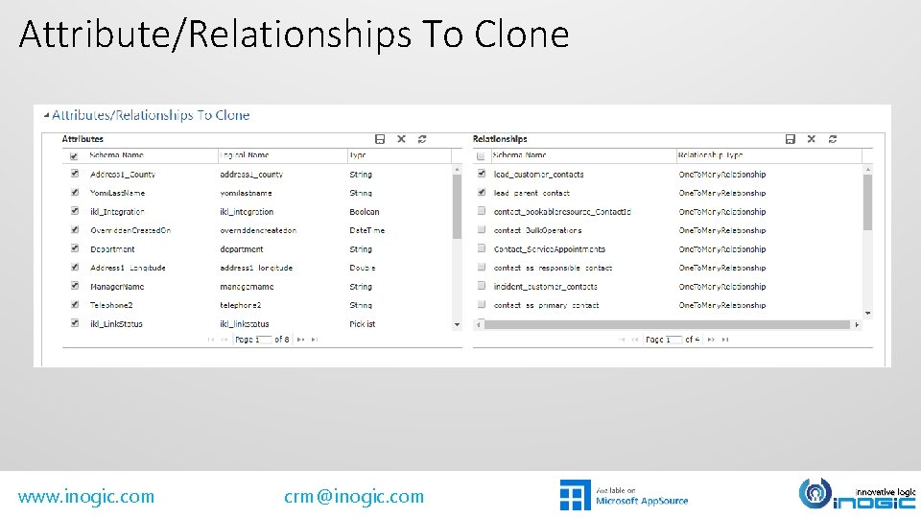This screenshot has height=518, width=921.
Task: Click Relationships vertical scrollbar down arrow
Action: tap(867, 313)
